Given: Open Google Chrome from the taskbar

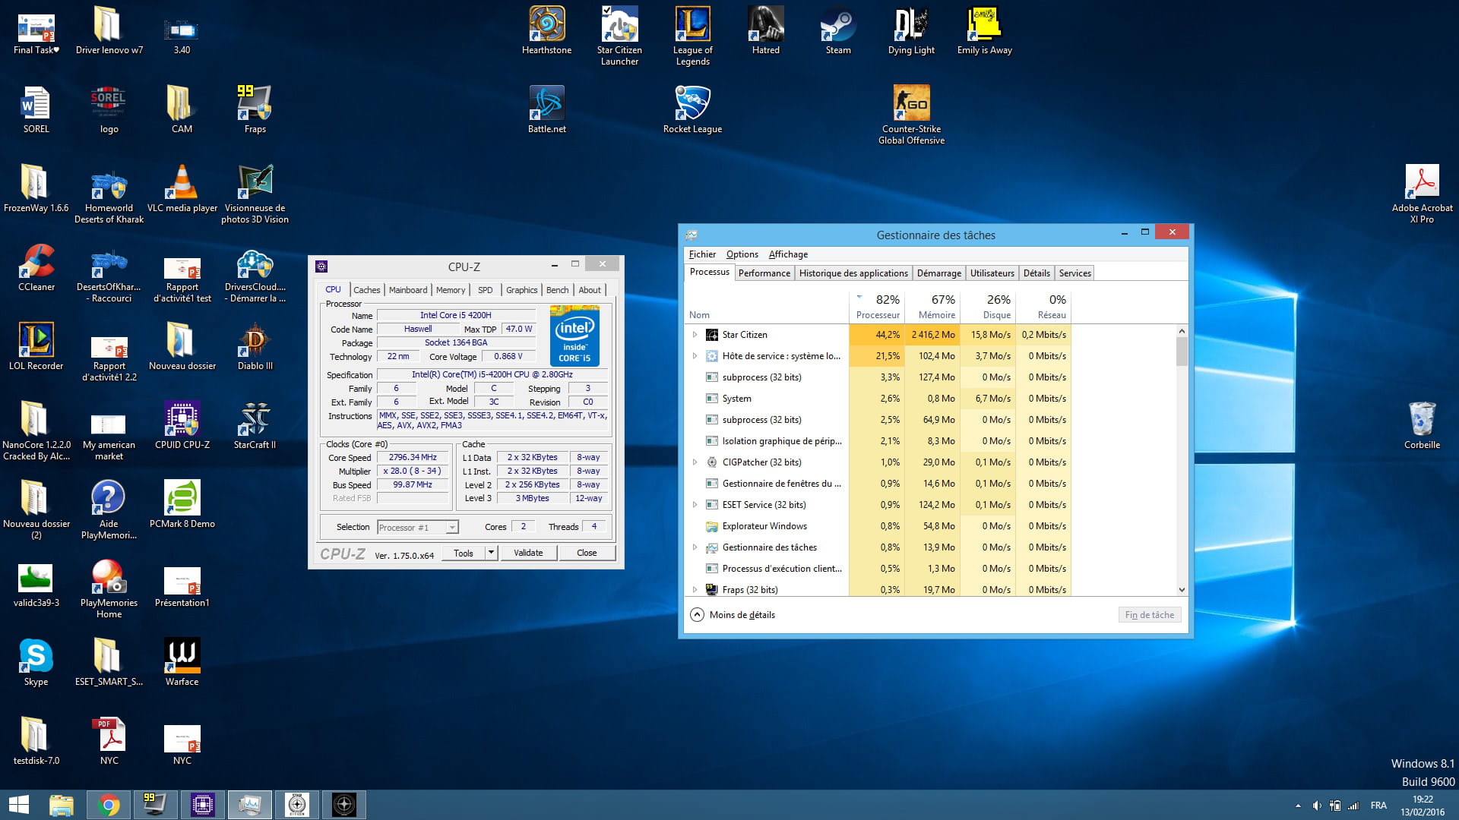Looking at the screenshot, I should [109, 805].
